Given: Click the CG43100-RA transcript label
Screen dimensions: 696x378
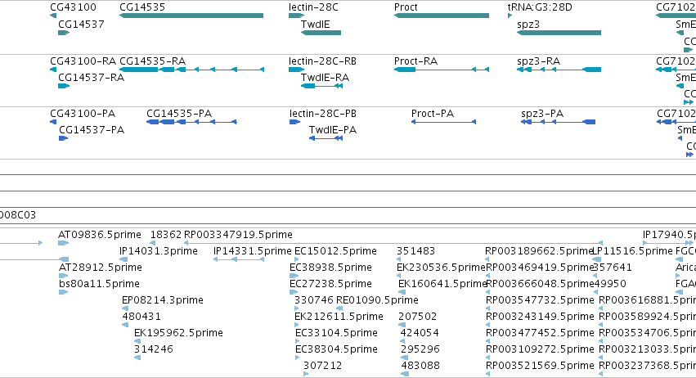Looking at the screenshot, I should [x=83, y=61].
